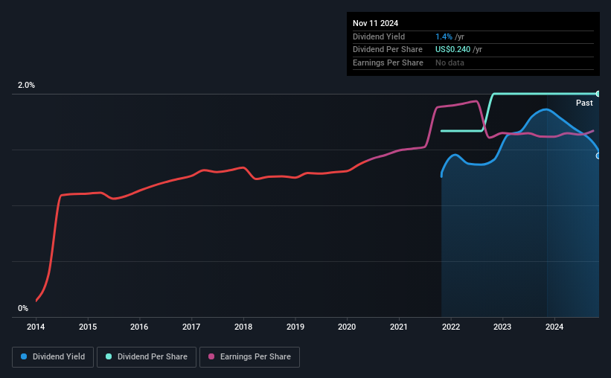Click the 2.0% y-axis label
Screen dimensions: 611x378
coord(26,85)
